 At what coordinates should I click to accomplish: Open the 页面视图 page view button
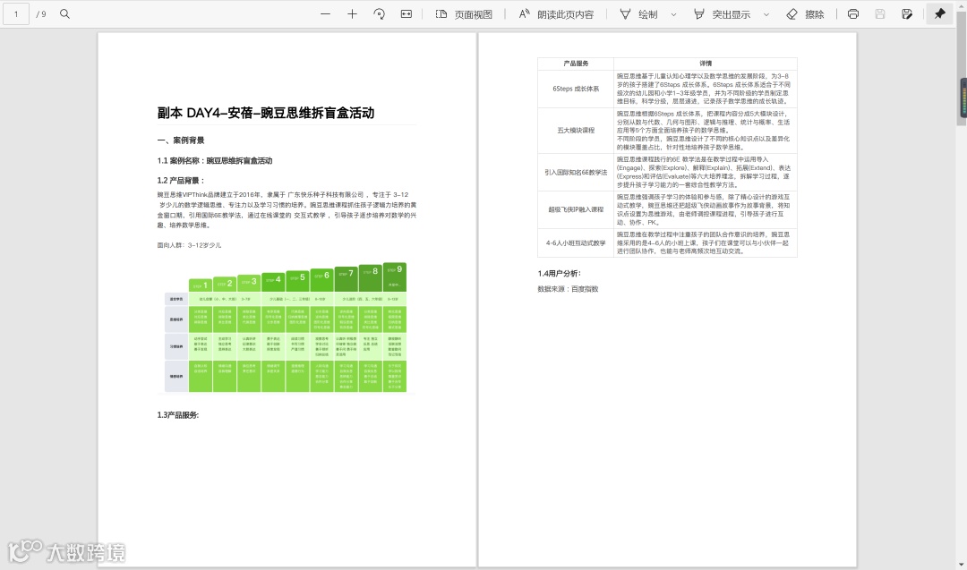[x=464, y=14]
